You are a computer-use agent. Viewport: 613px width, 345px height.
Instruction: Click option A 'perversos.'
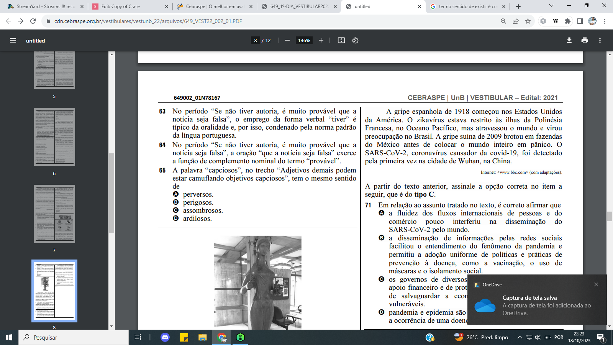click(x=193, y=194)
